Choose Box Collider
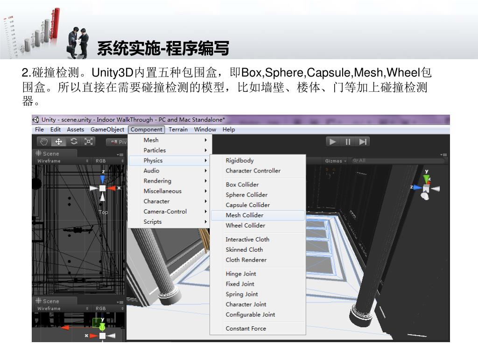Viewport: 478px width, 358px height. coord(258,185)
